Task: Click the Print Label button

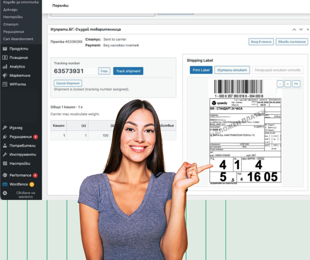Action: click(201, 70)
